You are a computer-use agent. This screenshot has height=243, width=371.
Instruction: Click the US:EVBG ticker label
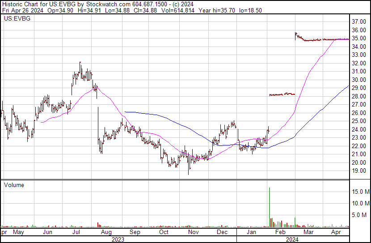[15, 19]
